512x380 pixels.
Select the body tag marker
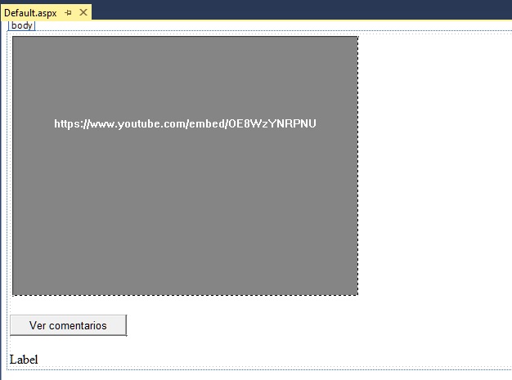tap(21, 25)
